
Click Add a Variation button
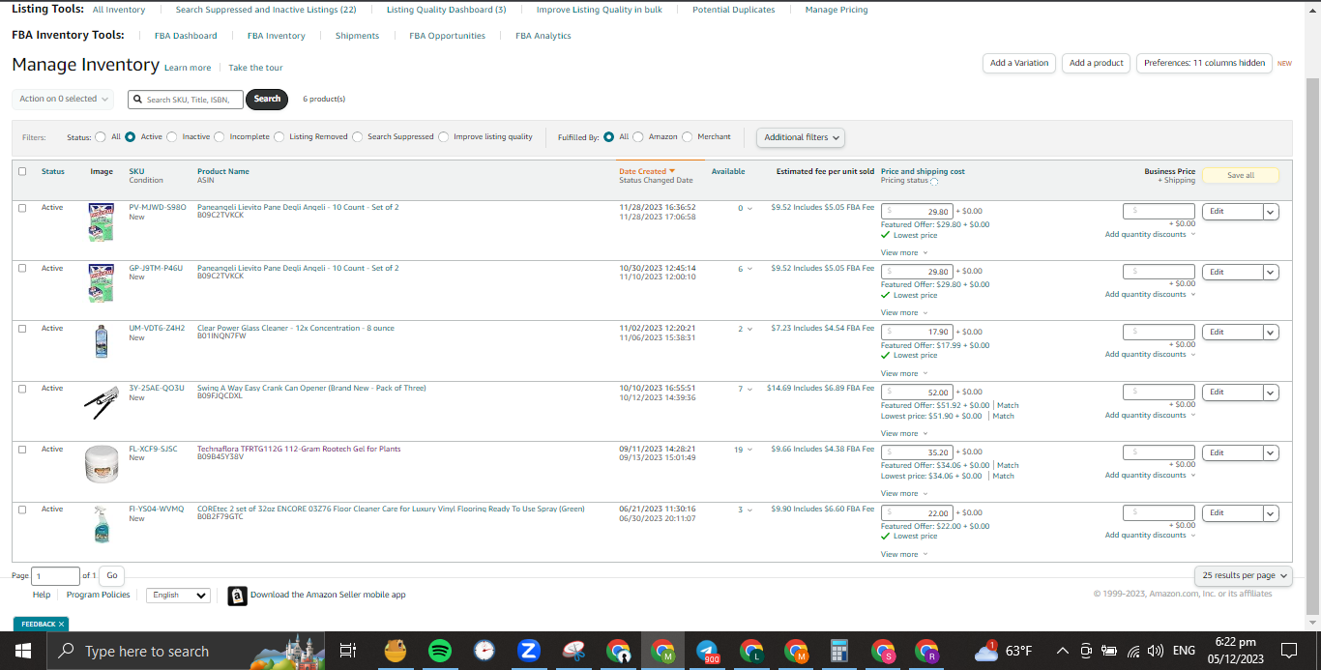1019,63
